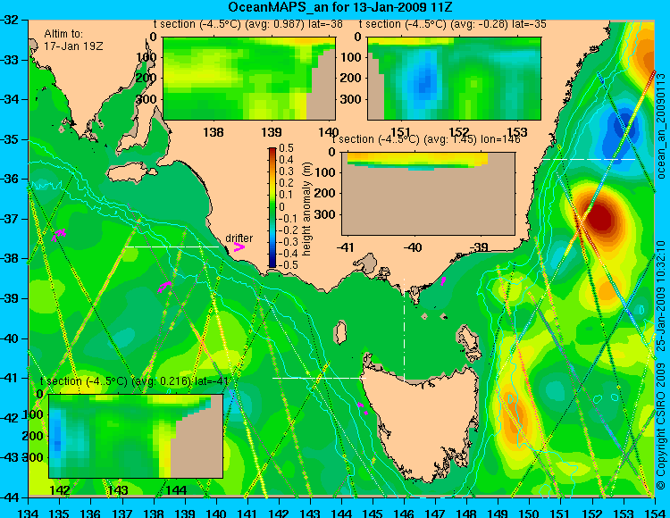Click the "ocean_an_20090113" vertical label

[x=661, y=126]
